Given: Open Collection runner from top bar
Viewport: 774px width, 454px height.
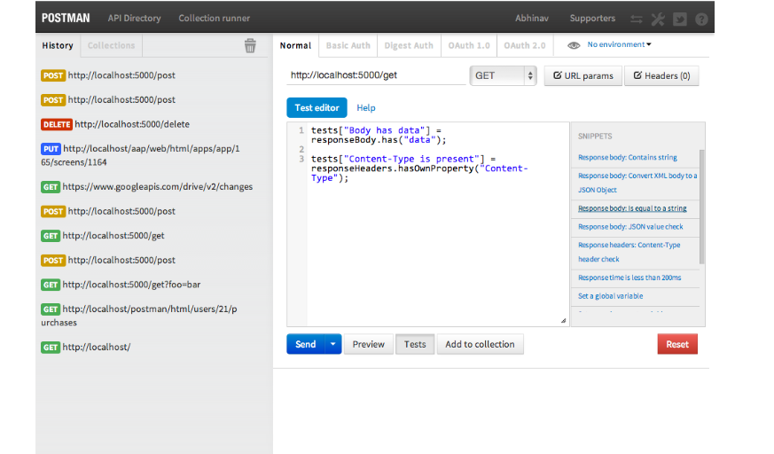Looking at the screenshot, I should click(x=215, y=19).
